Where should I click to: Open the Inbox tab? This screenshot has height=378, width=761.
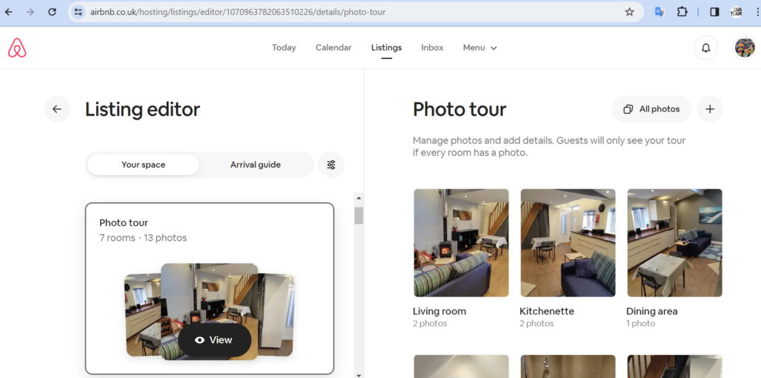pos(432,48)
